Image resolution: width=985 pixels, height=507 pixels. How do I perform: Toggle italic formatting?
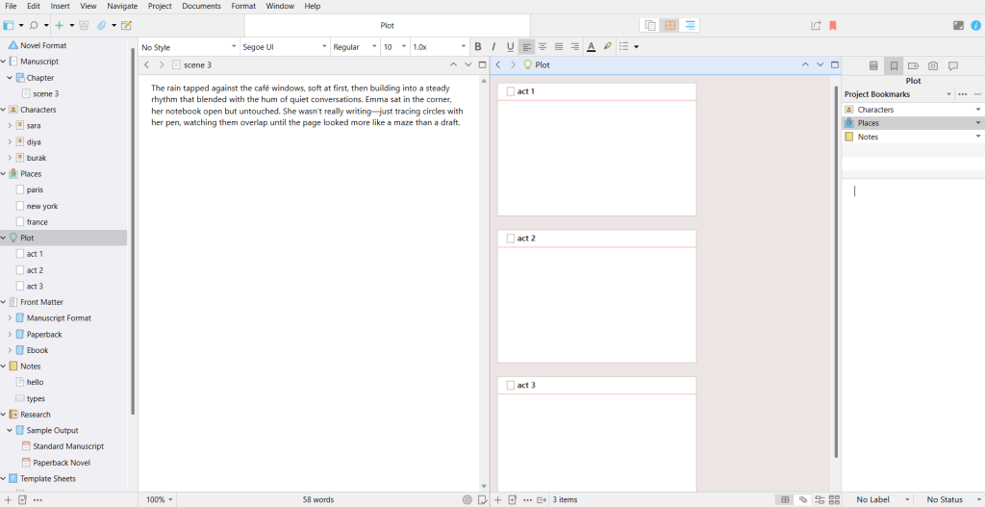tap(494, 46)
